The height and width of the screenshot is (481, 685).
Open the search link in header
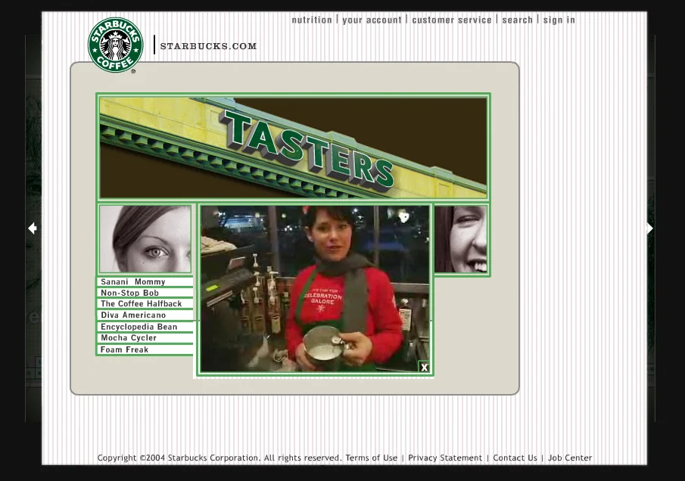coord(517,20)
